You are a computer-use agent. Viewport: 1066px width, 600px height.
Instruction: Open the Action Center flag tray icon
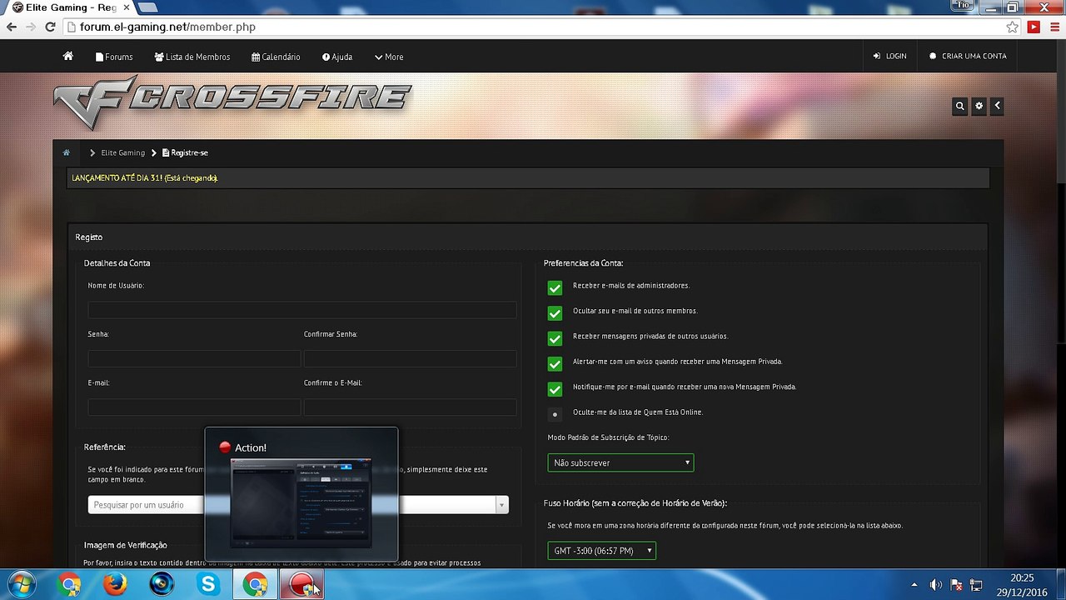(956, 585)
